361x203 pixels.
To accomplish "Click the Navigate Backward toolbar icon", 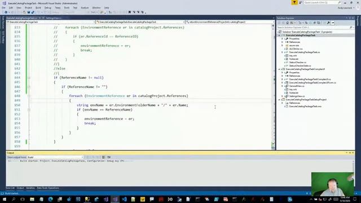I will click(x=6, y=12).
